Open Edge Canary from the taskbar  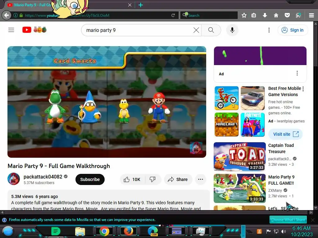coord(153,231)
